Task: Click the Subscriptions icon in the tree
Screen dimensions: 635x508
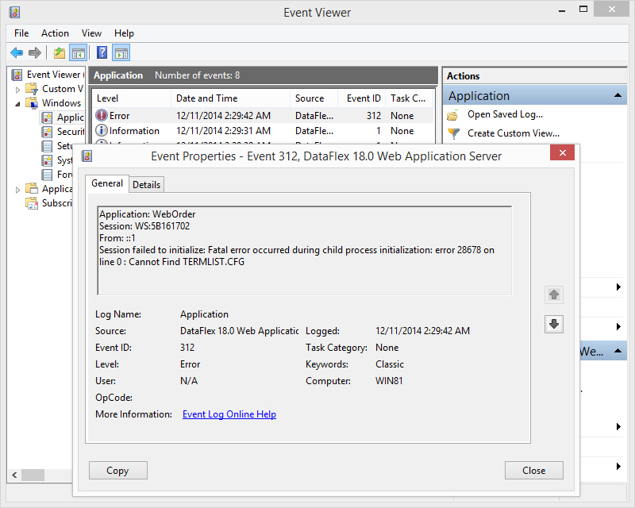Action: point(32,203)
